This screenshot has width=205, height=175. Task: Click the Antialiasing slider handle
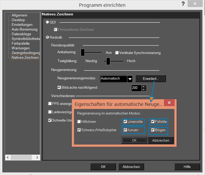pos(83,52)
